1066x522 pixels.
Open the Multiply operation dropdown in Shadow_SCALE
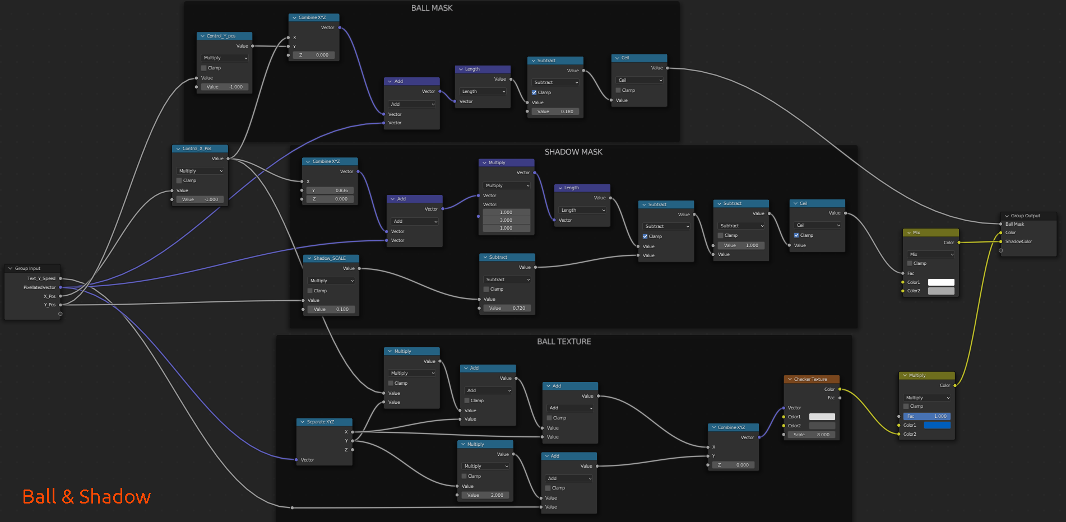click(332, 281)
